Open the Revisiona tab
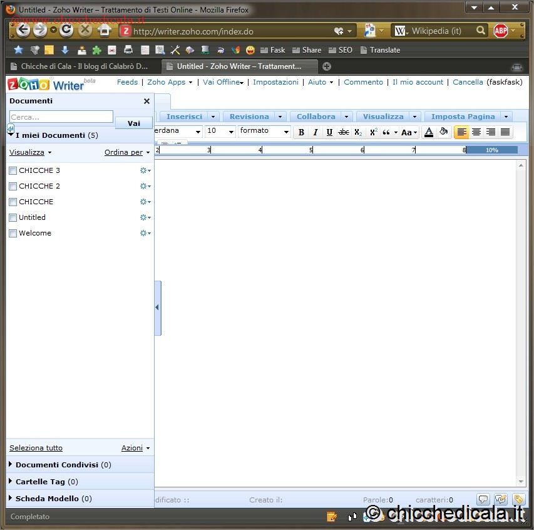 click(249, 117)
